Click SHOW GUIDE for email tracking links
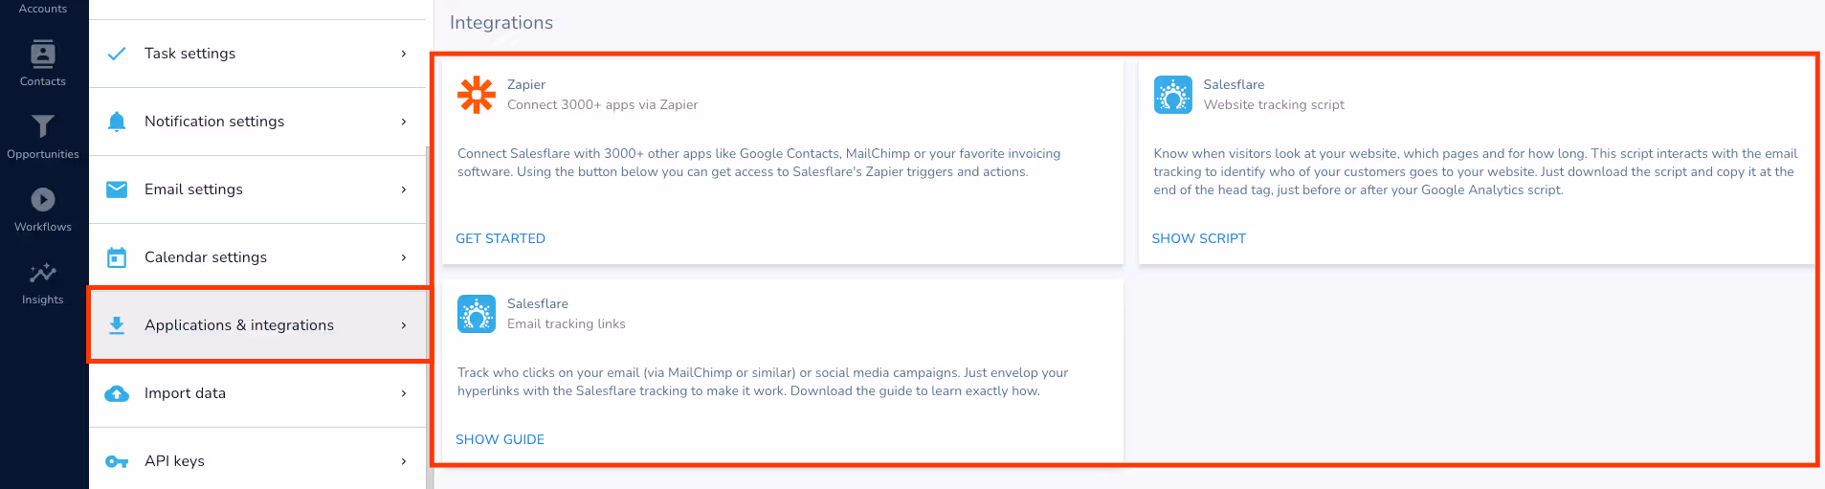1825x489 pixels. coord(500,439)
